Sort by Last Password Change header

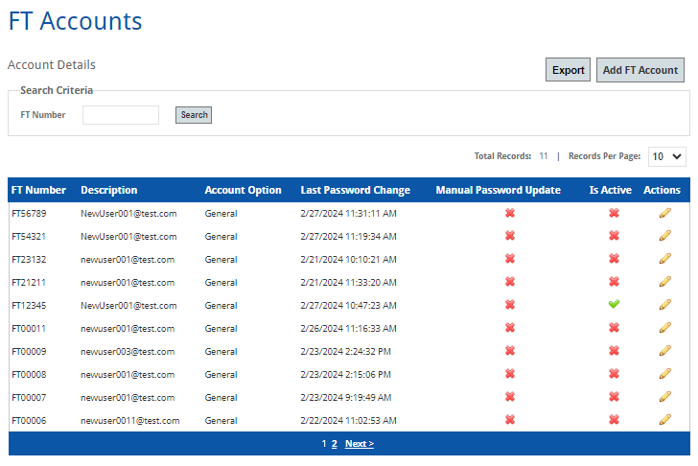pos(355,190)
